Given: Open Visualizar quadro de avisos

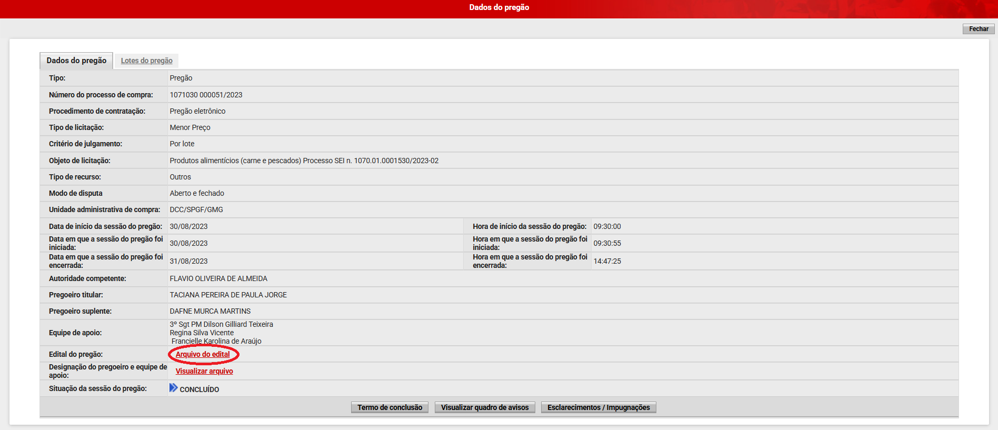Looking at the screenshot, I should (x=484, y=407).
